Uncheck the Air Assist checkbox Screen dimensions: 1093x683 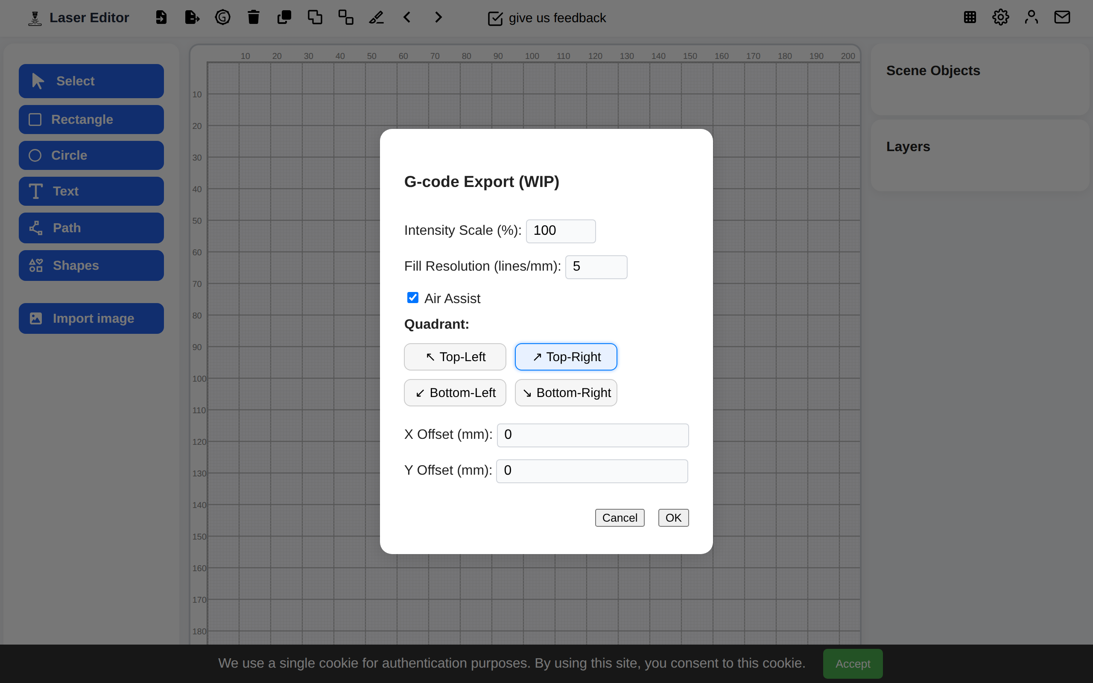(x=412, y=298)
